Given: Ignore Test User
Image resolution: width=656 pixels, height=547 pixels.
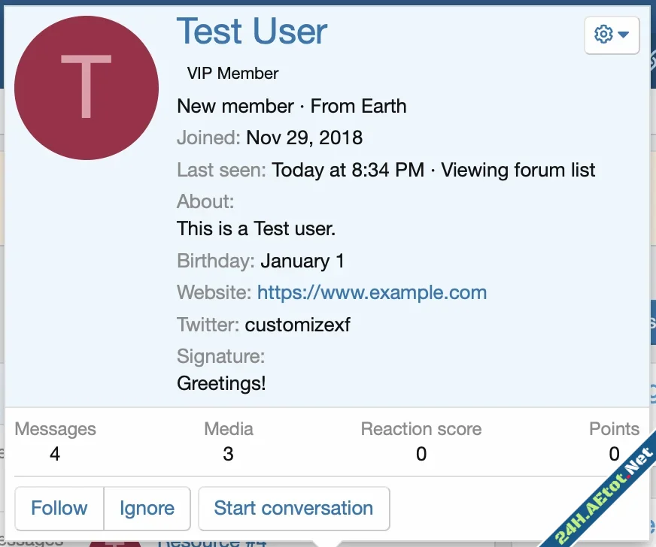Looking at the screenshot, I should tap(147, 508).
